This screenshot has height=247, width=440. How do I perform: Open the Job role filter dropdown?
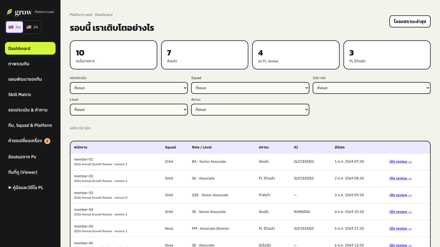[371, 88]
